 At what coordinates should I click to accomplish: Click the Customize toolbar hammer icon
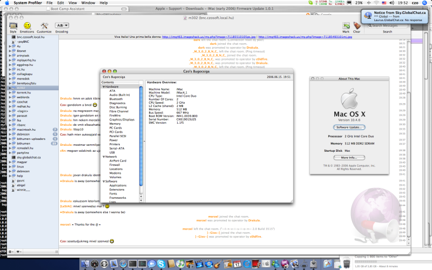coord(44,26)
